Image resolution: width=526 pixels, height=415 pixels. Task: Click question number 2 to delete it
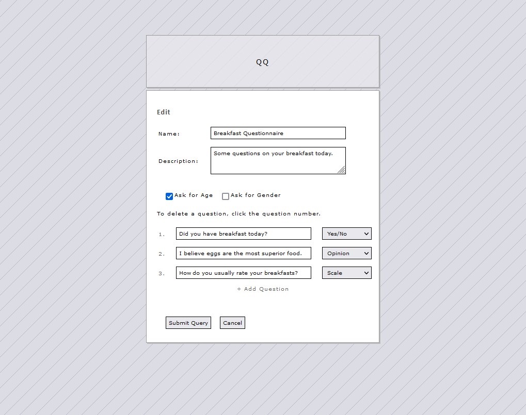click(162, 254)
